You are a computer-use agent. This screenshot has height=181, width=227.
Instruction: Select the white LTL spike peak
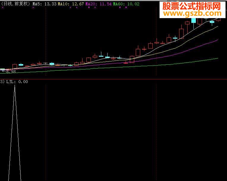tap(15, 85)
